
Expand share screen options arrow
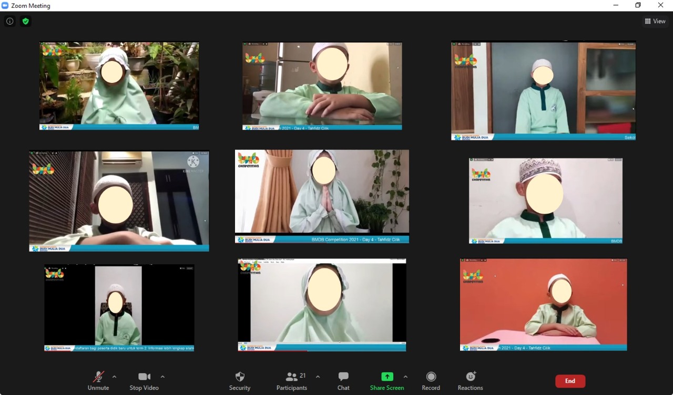pyautogui.click(x=405, y=377)
